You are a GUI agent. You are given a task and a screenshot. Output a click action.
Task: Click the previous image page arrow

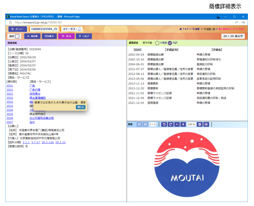pyautogui.click(x=139, y=125)
